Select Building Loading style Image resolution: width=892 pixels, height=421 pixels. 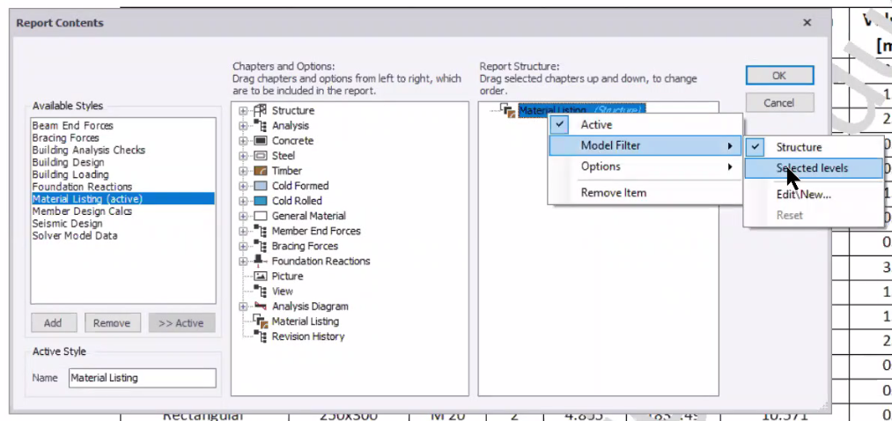coord(123,174)
